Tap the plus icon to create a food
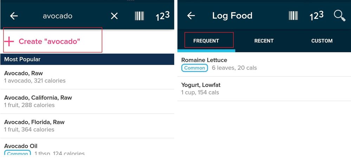The width and height of the screenshot is (351, 161). coord(9,41)
